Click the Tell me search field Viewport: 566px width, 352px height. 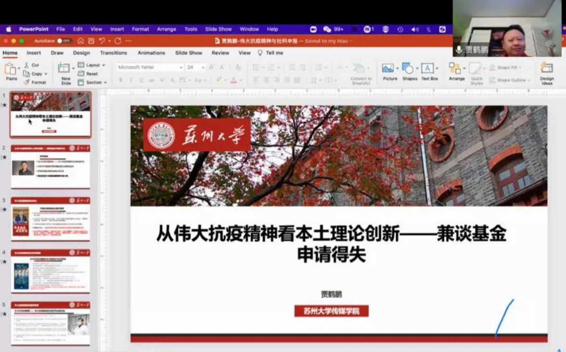click(274, 53)
